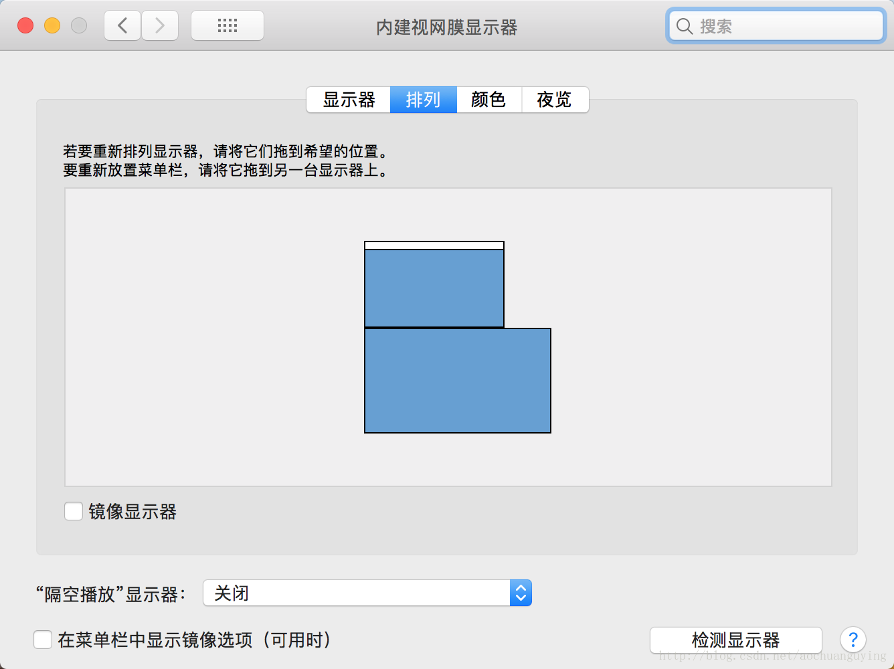Click the red close window button
The height and width of the screenshot is (669, 894).
(25, 25)
